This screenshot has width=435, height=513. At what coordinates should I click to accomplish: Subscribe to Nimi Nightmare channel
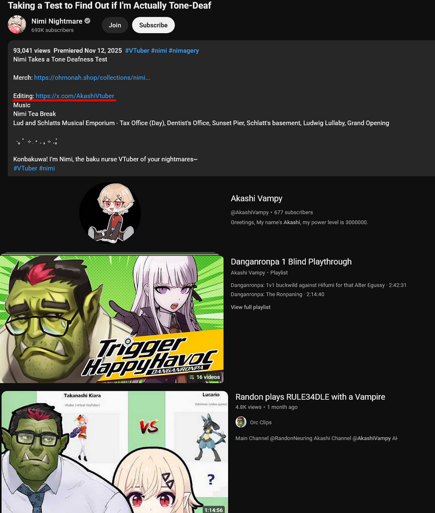pos(153,25)
